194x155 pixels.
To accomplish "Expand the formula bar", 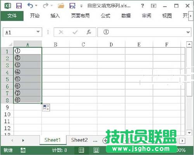I will (x=188, y=32).
